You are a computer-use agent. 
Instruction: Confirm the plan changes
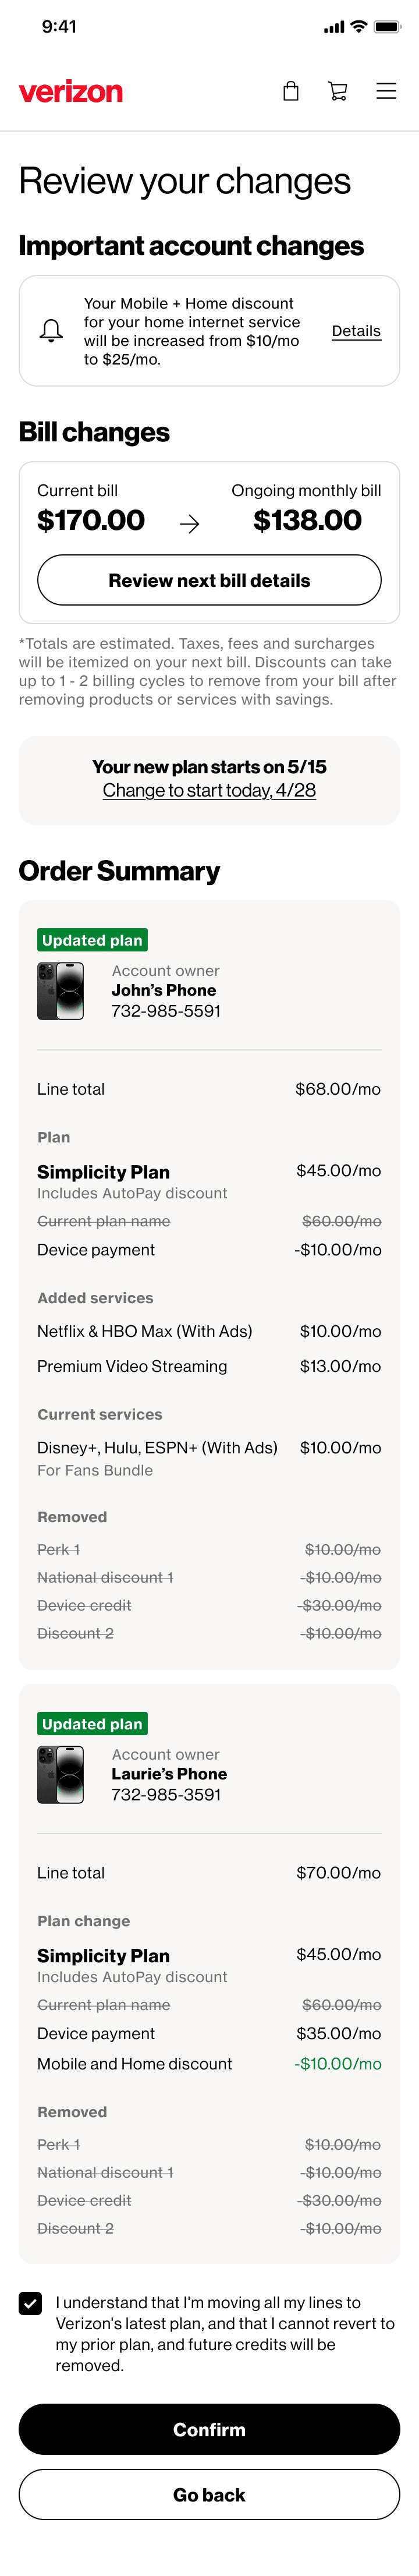(x=209, y=2429)
